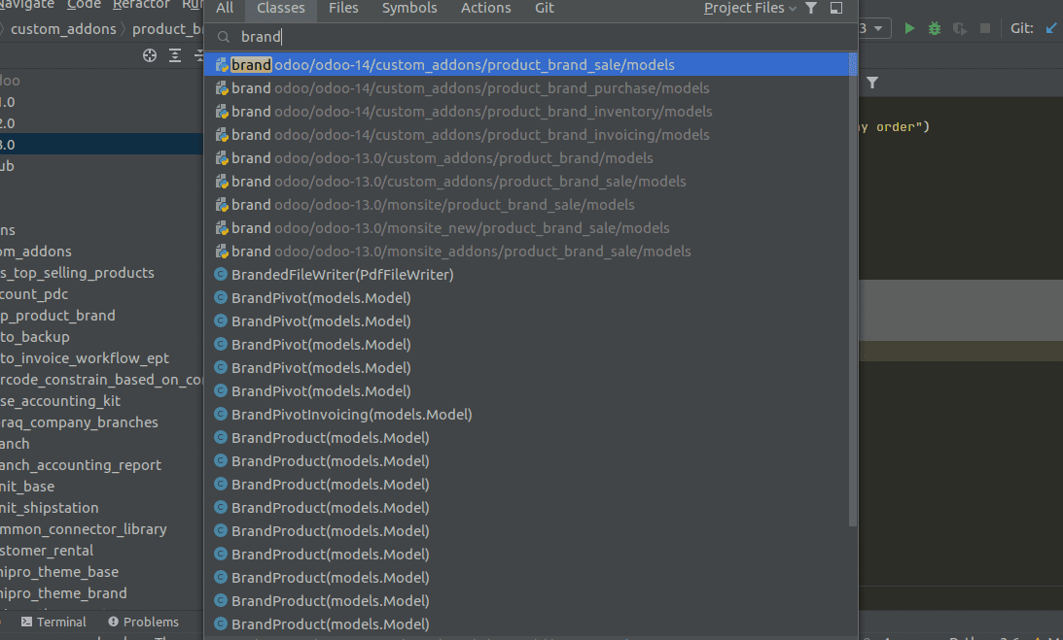Select the Classes tab
The height and width of the screenshot is (640, 1063).
[281, 8]
